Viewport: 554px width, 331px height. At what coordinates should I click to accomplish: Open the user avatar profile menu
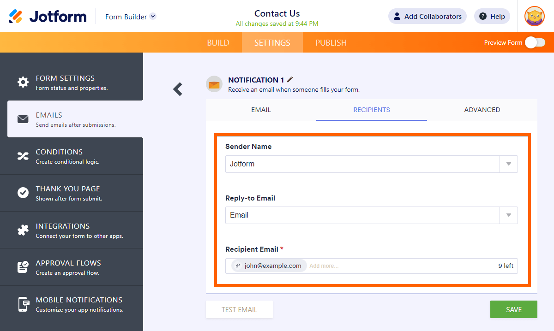[534, 17]
